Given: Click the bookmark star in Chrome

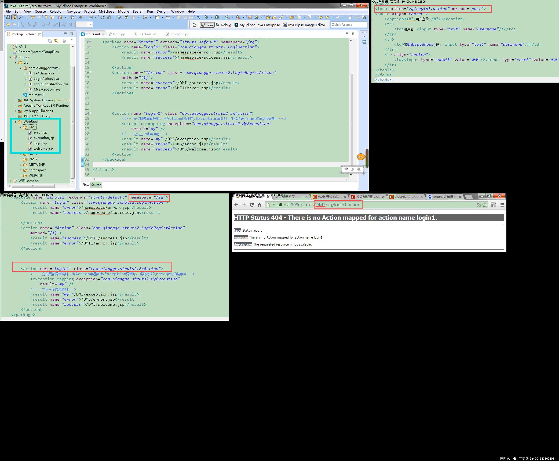Looking at the screenshot, I should pos(485,205).
